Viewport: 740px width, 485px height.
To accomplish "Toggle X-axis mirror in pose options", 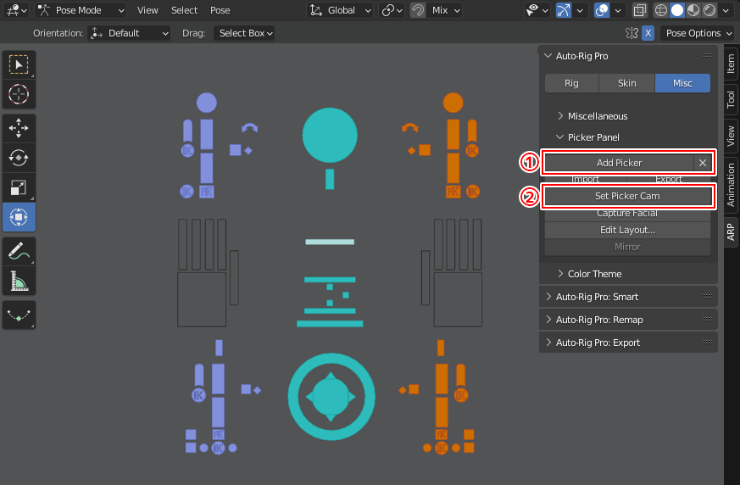I will 648,33.
